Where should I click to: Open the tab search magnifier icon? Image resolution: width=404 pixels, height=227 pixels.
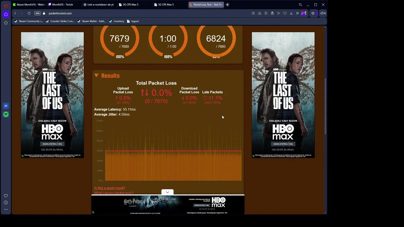click(x=300, y=5)
